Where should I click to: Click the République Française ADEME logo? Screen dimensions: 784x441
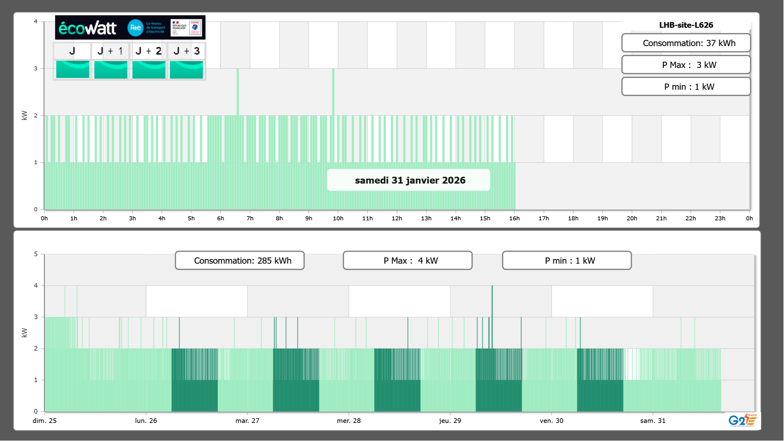click(x=186, y=28)
